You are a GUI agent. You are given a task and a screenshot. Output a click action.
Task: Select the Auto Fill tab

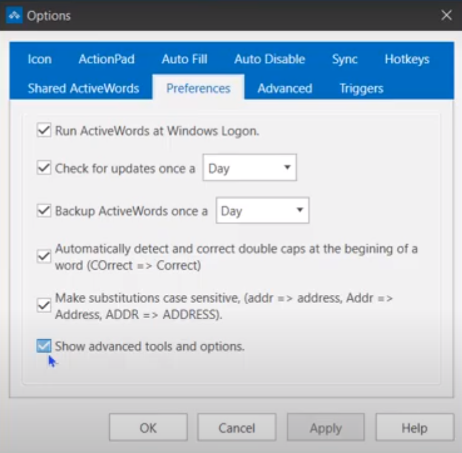pos(184,59)
